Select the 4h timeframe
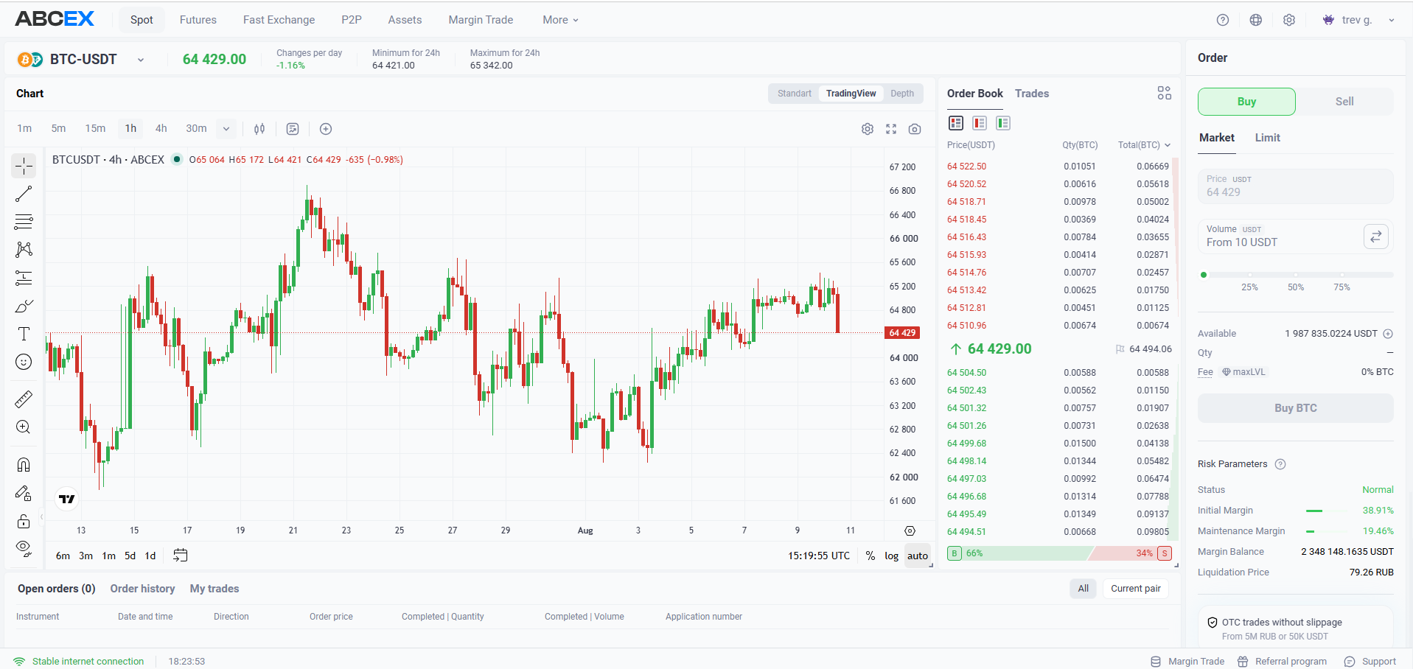Image resolution: width=1413 pixels, height=669 pixels. coord(161,128)
